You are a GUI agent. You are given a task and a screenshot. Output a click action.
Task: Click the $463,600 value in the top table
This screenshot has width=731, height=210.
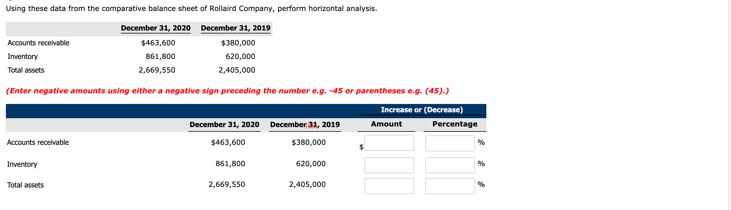pos(158,43)
